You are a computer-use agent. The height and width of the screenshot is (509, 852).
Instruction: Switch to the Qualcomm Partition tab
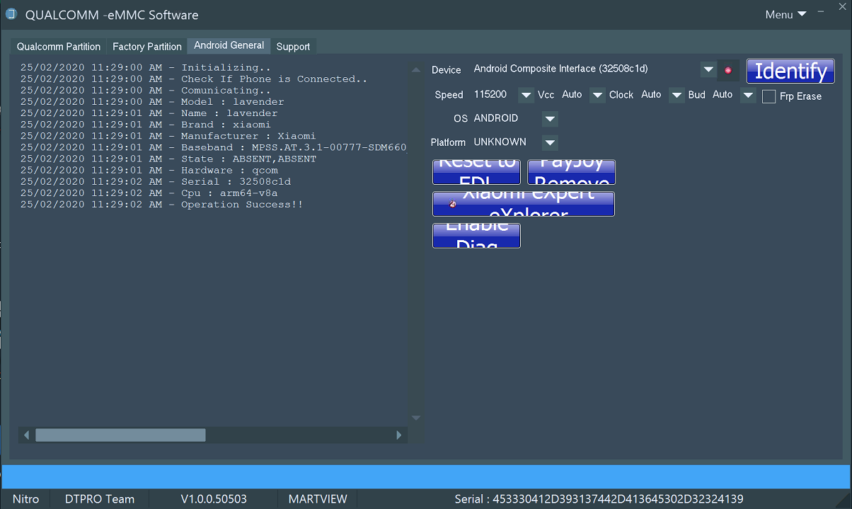coord(59,47)
